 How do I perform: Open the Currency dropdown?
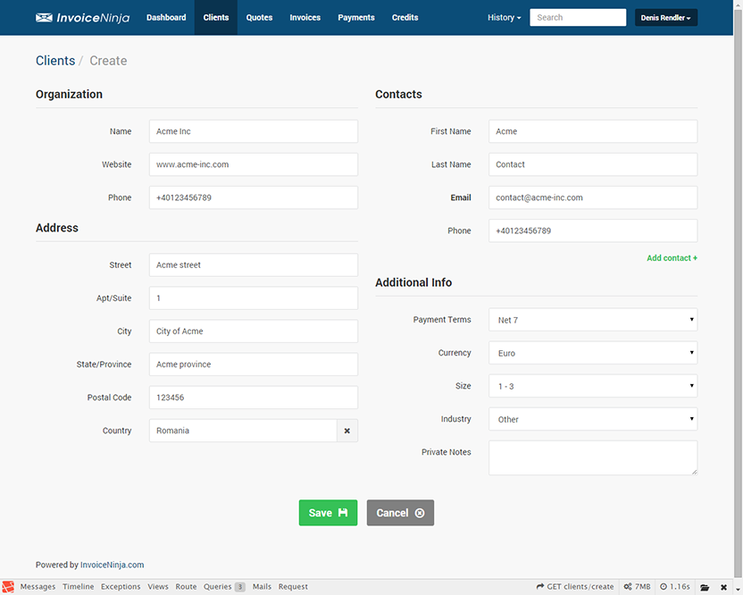coord(592,353)
